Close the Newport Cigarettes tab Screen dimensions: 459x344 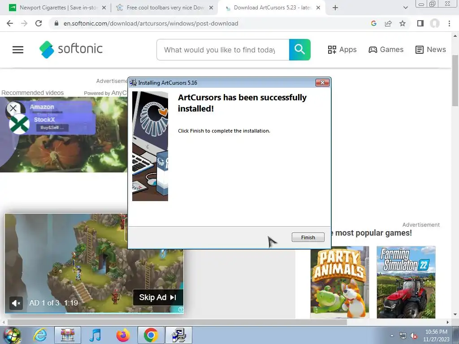point(104,8)
